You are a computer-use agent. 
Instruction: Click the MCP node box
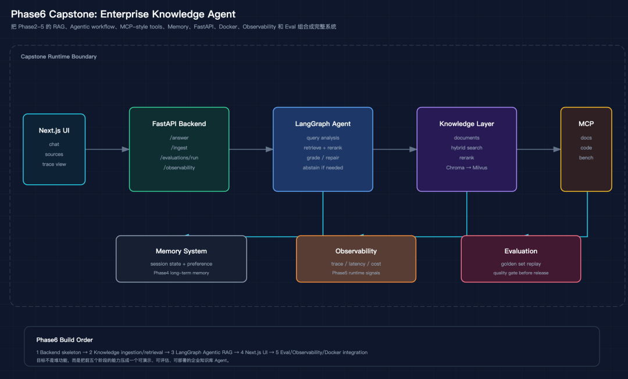[586, 149]
